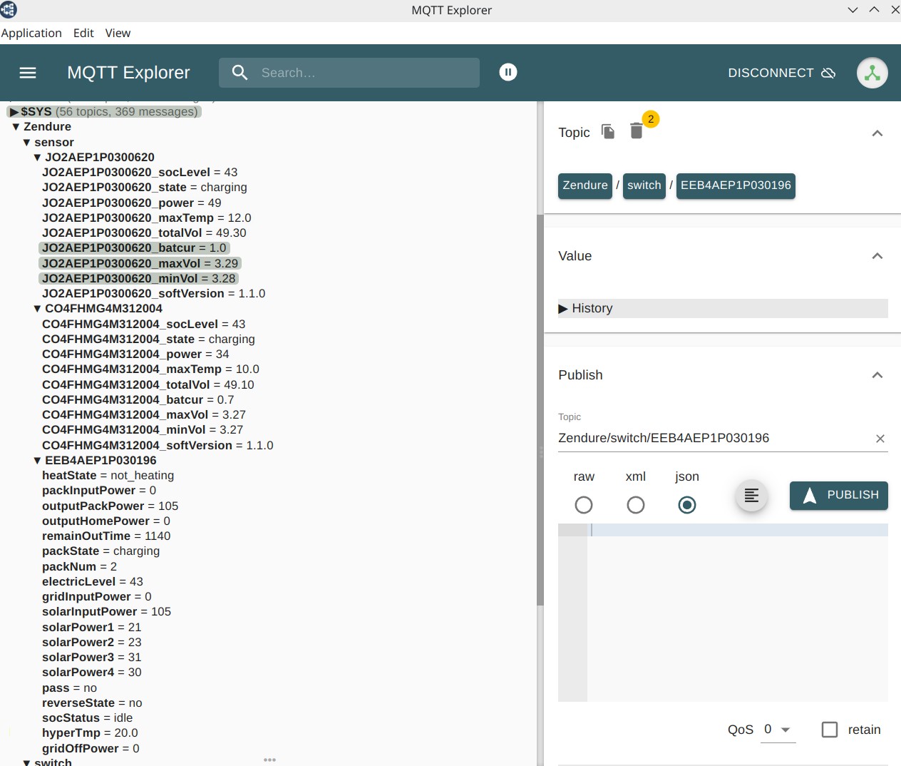Select reverseState = no
Viewport: 901px width, 766px height.
(92, 703)
